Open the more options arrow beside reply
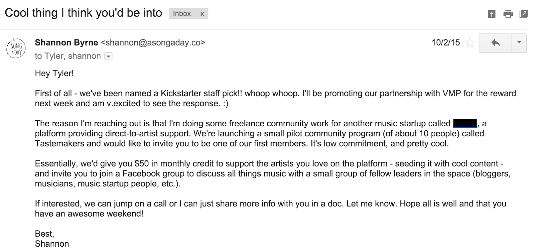Image resolution: width=537 pixels, height=252 pixels. point(519,43)
